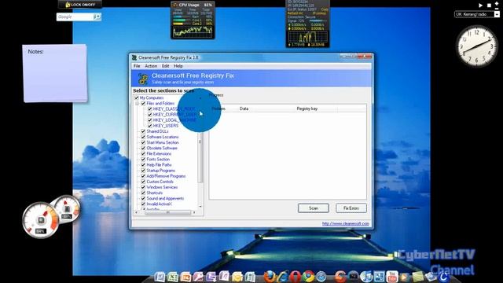Screen dimensions: 503x283
Task: Open the Action menu
Action: pos(151,66)
